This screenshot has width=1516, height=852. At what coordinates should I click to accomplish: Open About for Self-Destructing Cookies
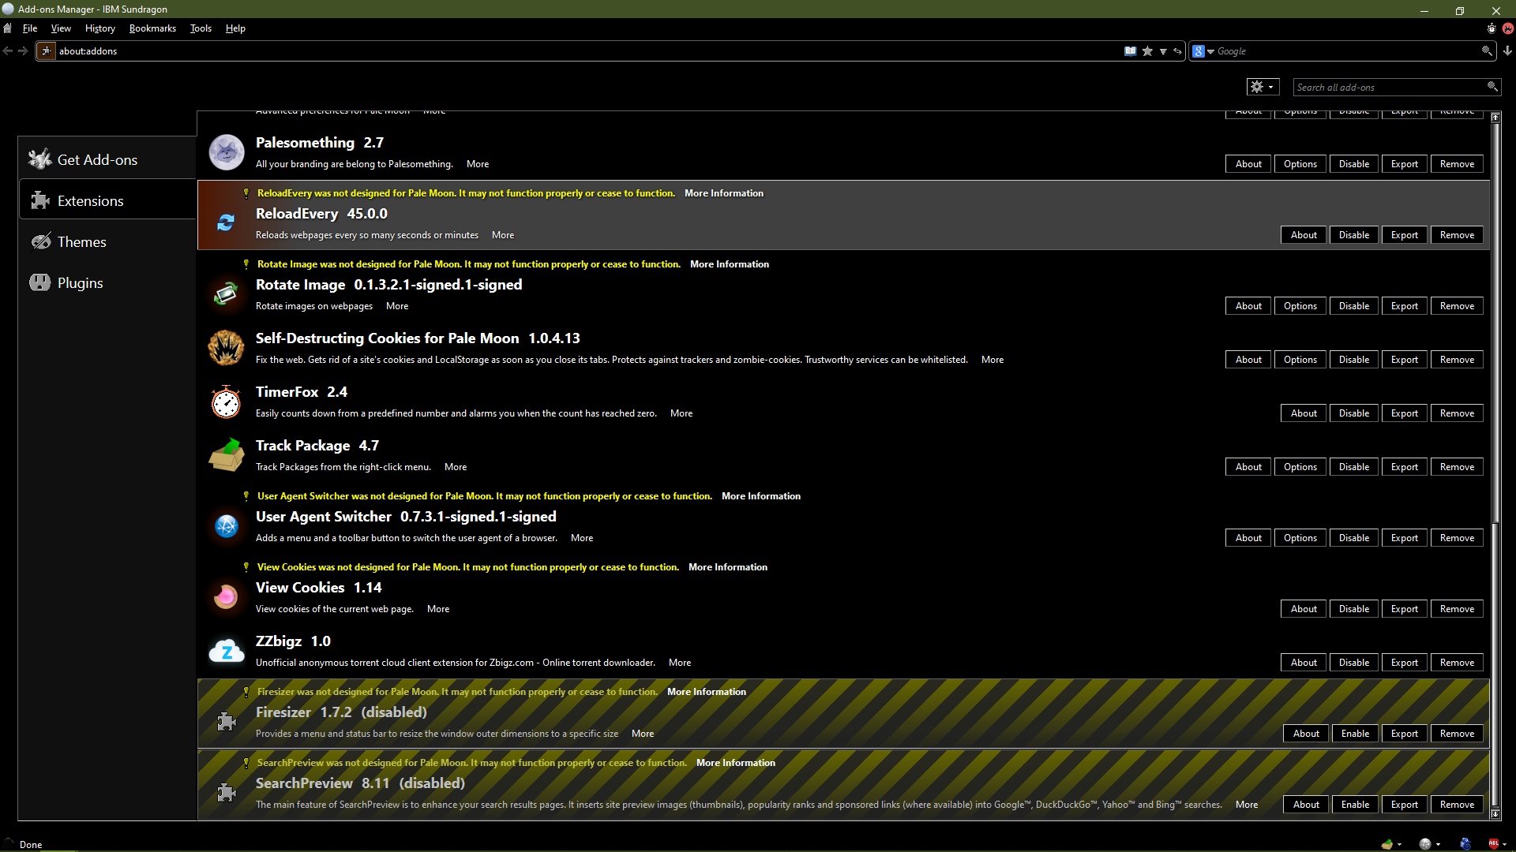coord(1248,360)
